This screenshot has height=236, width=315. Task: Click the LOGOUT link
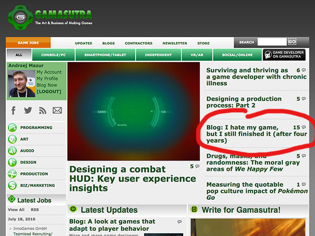coord(49,91)
